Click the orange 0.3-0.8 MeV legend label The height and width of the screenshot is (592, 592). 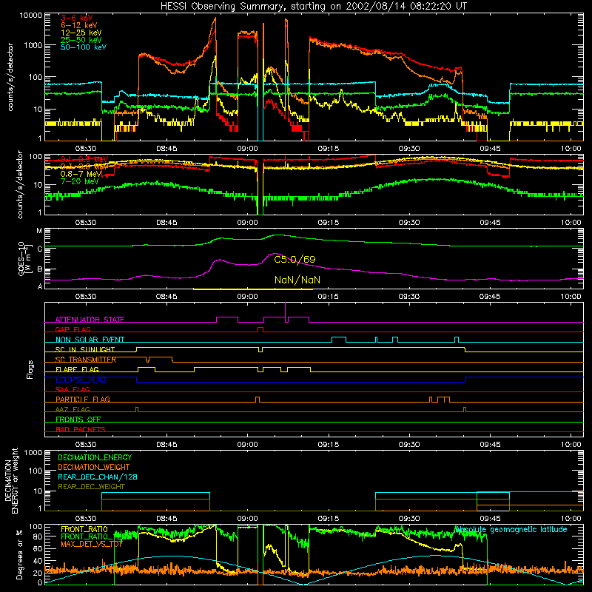[84, 166]
